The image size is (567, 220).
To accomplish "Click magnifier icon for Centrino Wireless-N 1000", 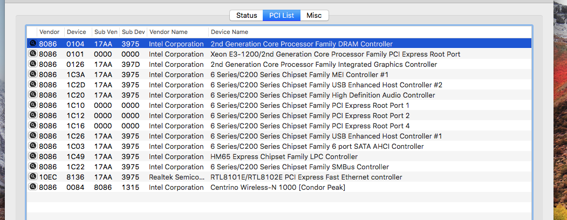I will tap(32, 187).
